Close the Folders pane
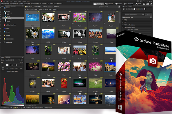 [23, 6]
